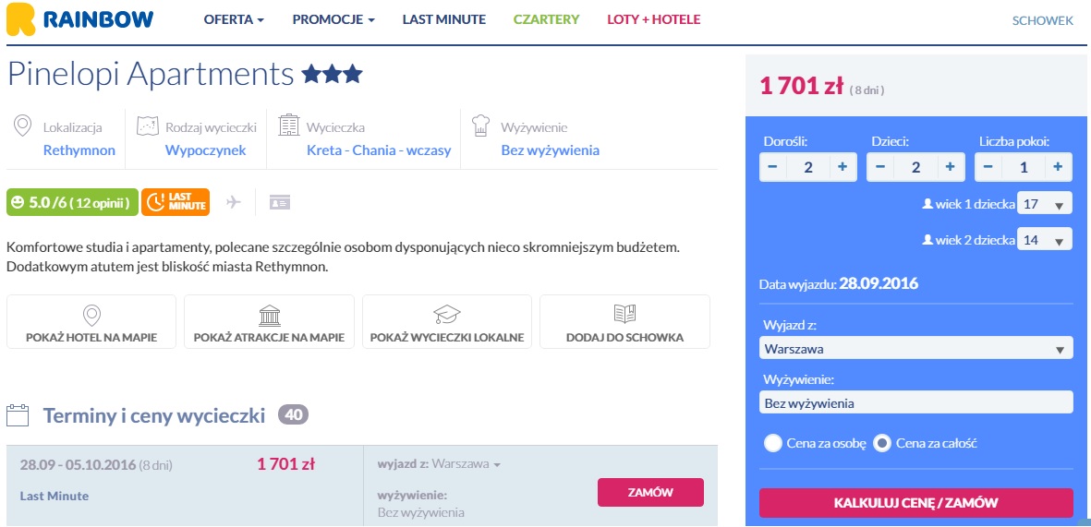Open Pokaż atrakcje na mapie
This screenshot has height=527, width=1091.
(269, 322)
